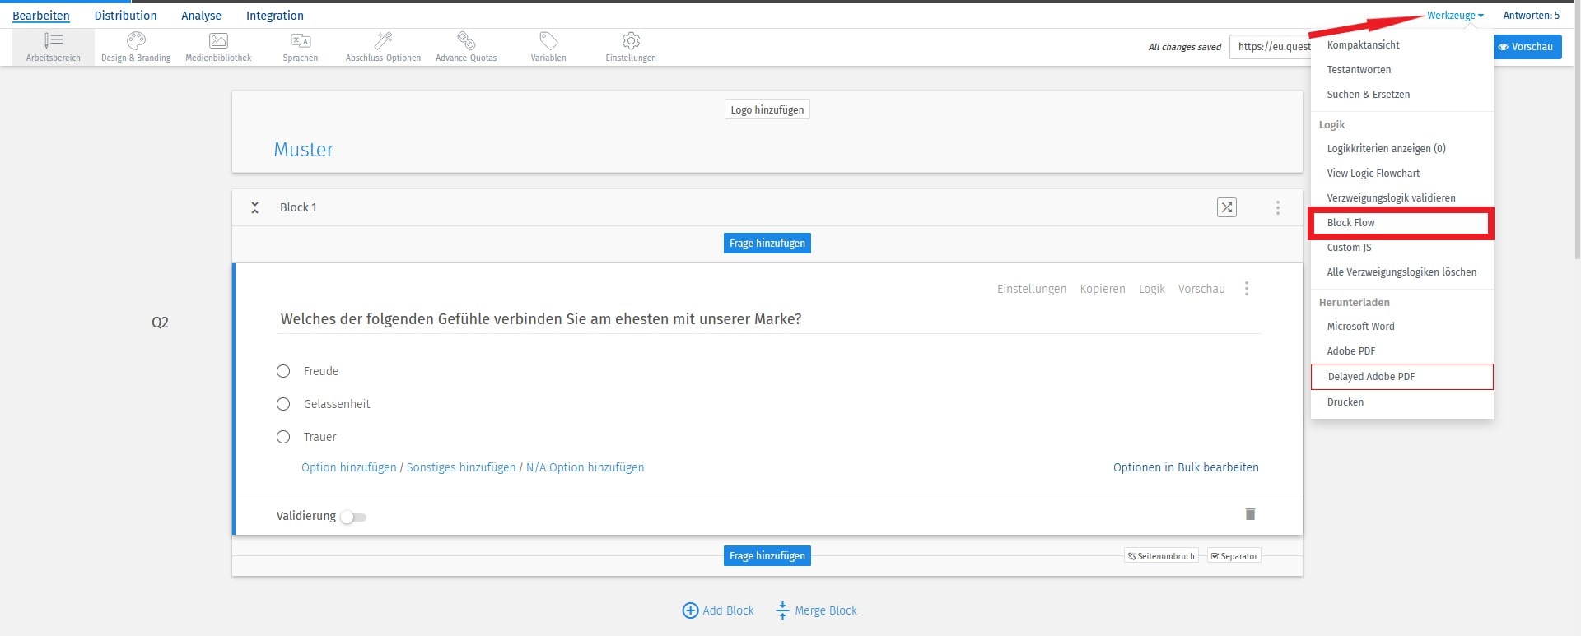Open Design & Branding palette icon
The image size is (1581, 636).
(x=136, y=40)
